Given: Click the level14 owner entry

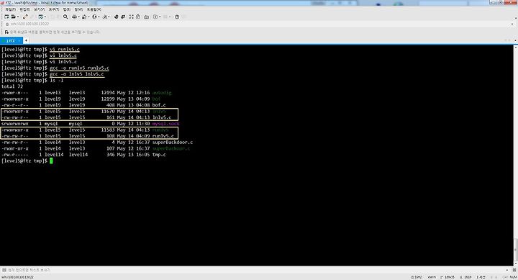Looking at the screenshot, I should (x=54, y=154).
